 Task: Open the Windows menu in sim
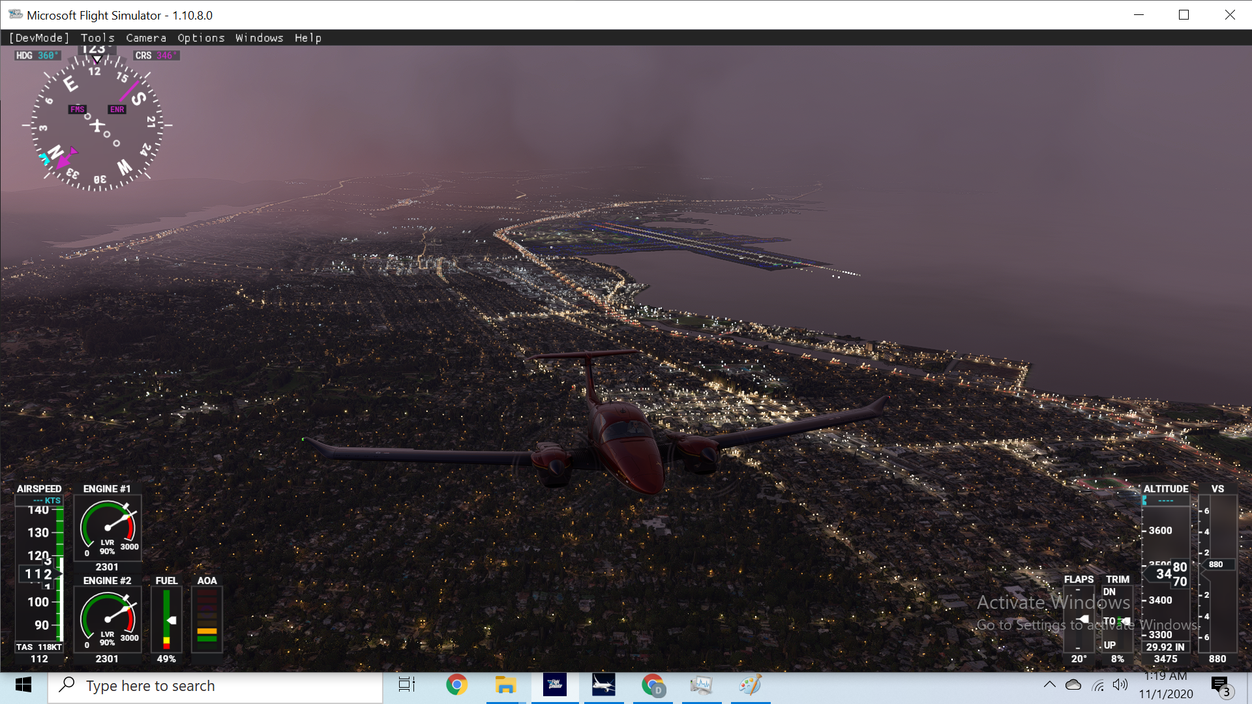click(260, 38)
